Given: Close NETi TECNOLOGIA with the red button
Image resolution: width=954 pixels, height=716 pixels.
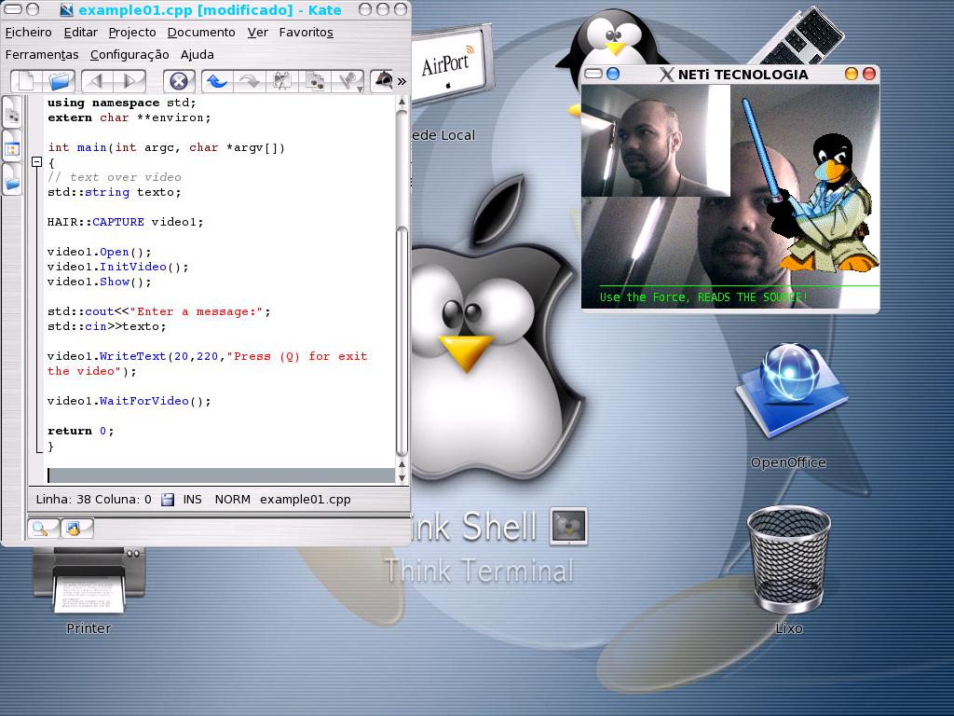Looking at the screenshot, I should (x=869, y=74).
